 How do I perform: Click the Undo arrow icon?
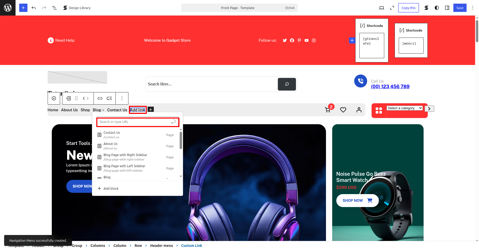[x=34, y=8]
